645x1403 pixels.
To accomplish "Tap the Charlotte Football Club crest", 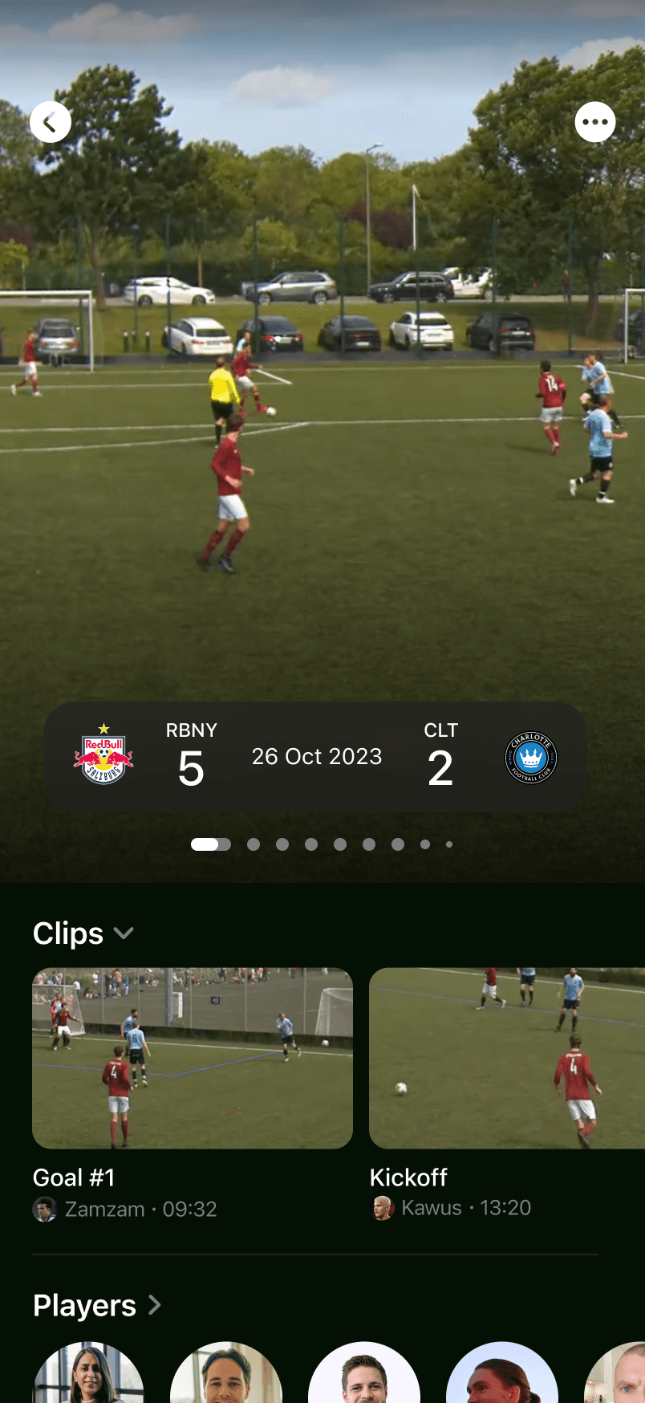I will [531, 757].
